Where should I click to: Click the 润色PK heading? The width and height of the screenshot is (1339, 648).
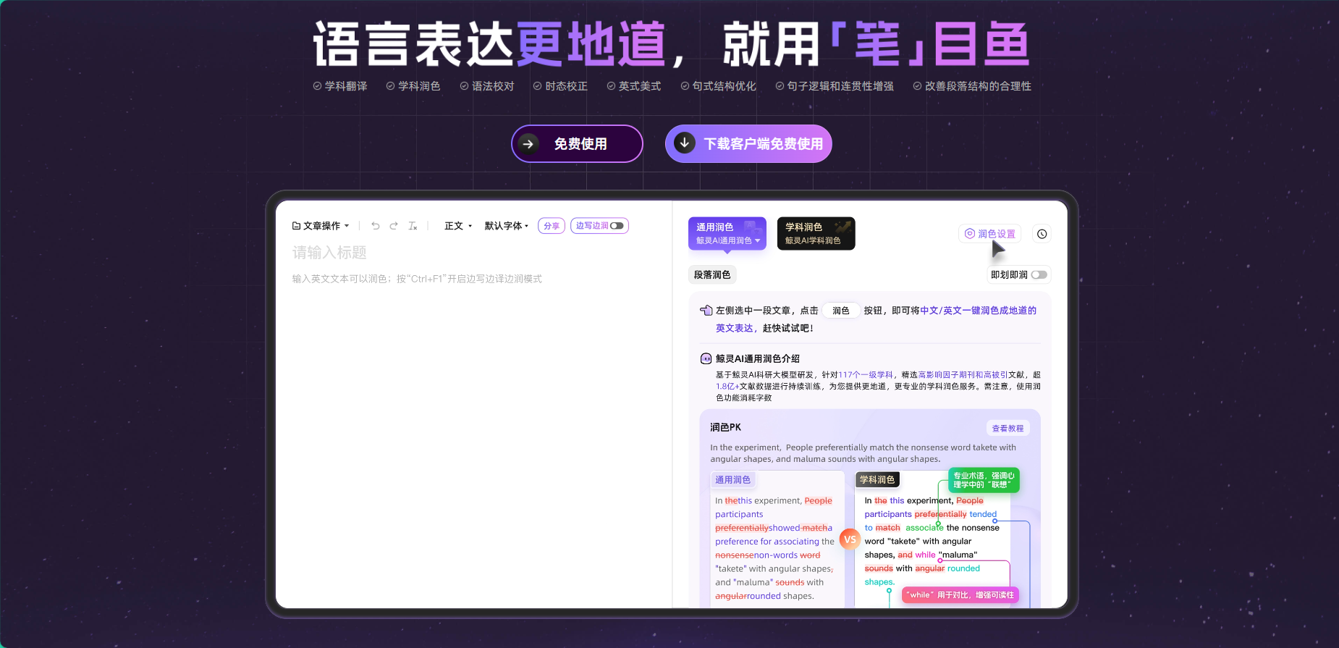tap(725, 427)
